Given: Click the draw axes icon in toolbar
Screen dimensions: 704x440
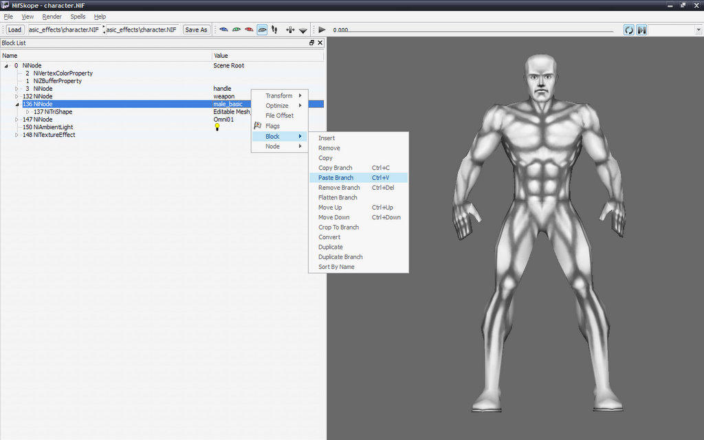Looking at the screenshot, I should pos(290,30).
